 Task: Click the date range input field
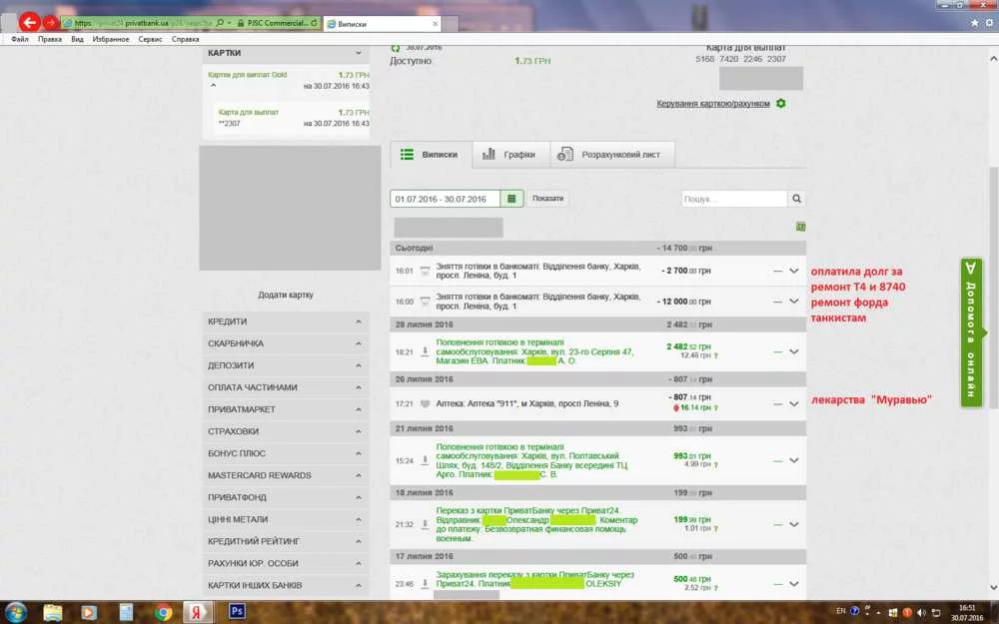(446, 199)
